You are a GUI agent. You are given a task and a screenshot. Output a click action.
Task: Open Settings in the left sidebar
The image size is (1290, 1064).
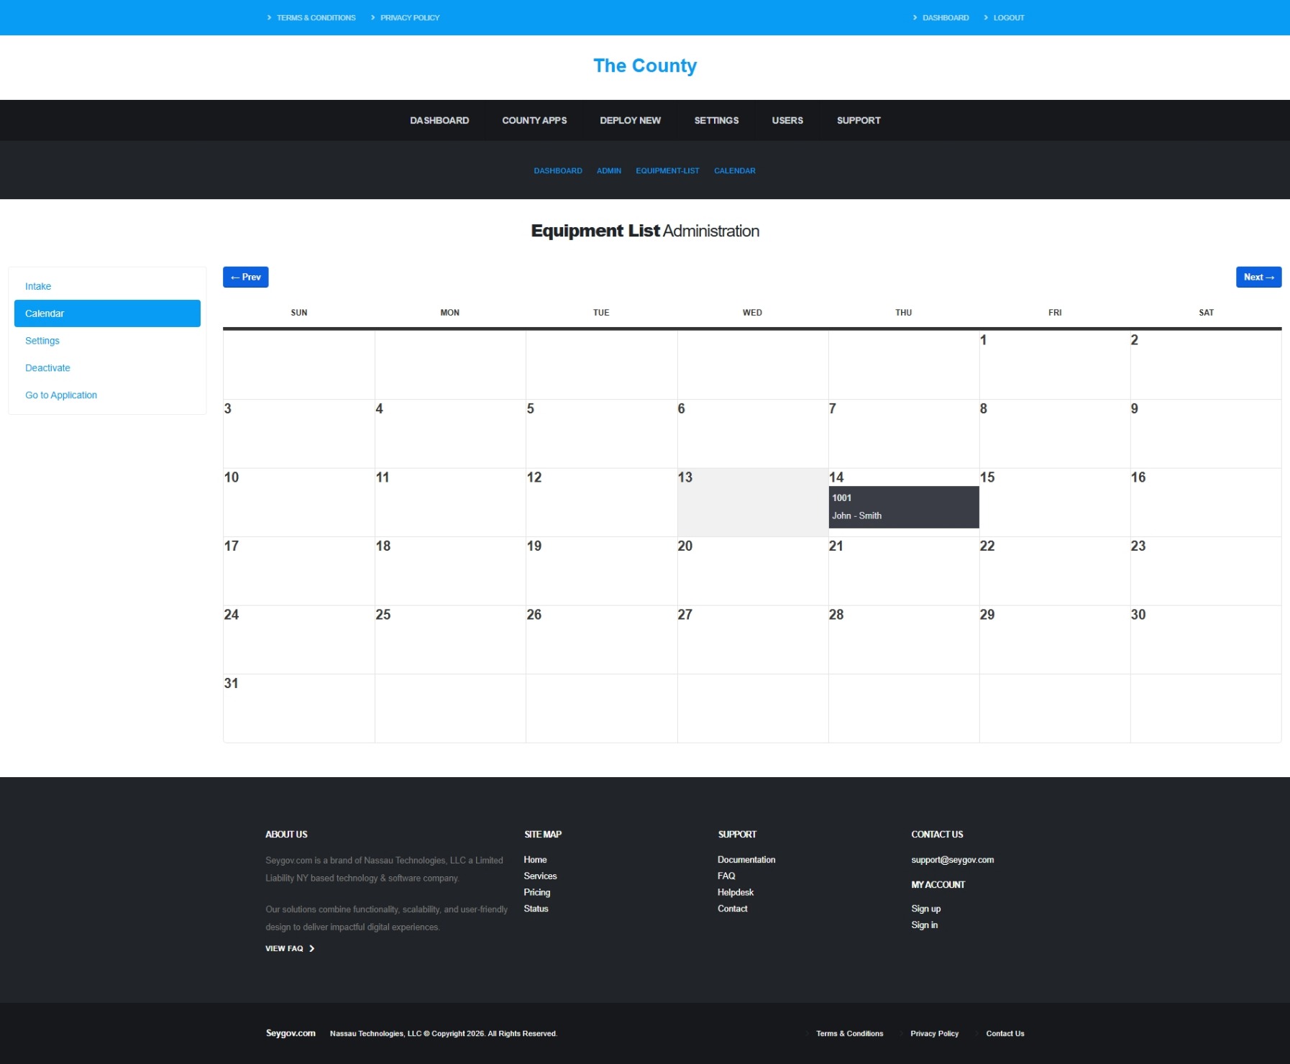coord(42,341)
